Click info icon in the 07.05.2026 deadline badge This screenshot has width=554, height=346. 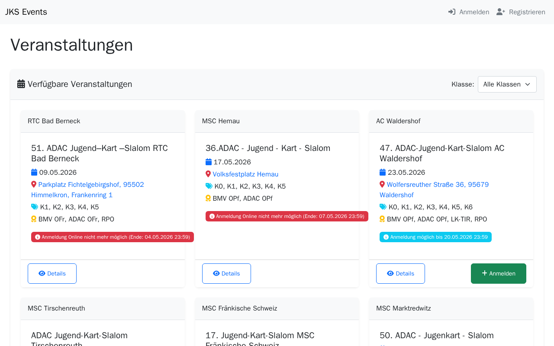coord(212,216)
